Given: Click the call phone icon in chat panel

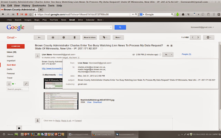Looking at the screenshot, I should coord(26,84).
